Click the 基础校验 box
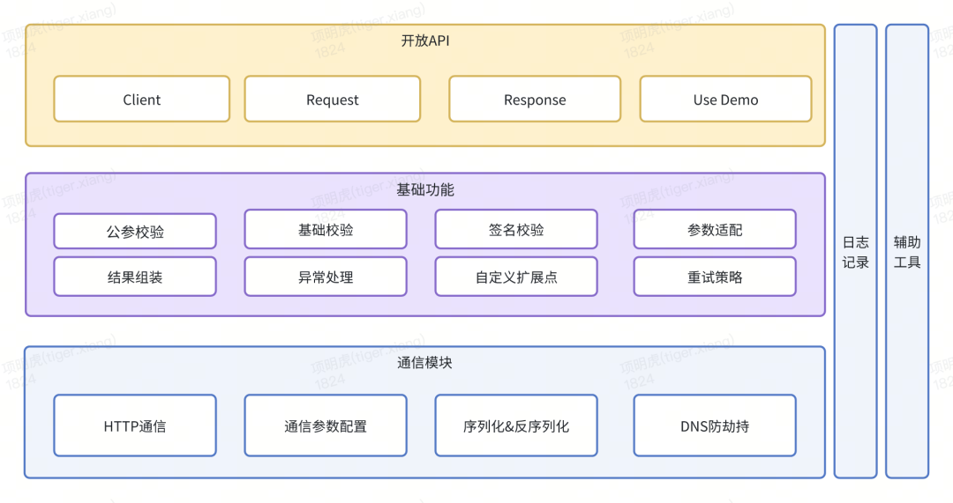Viewport: 953px width, 503px height. (326, 229)
